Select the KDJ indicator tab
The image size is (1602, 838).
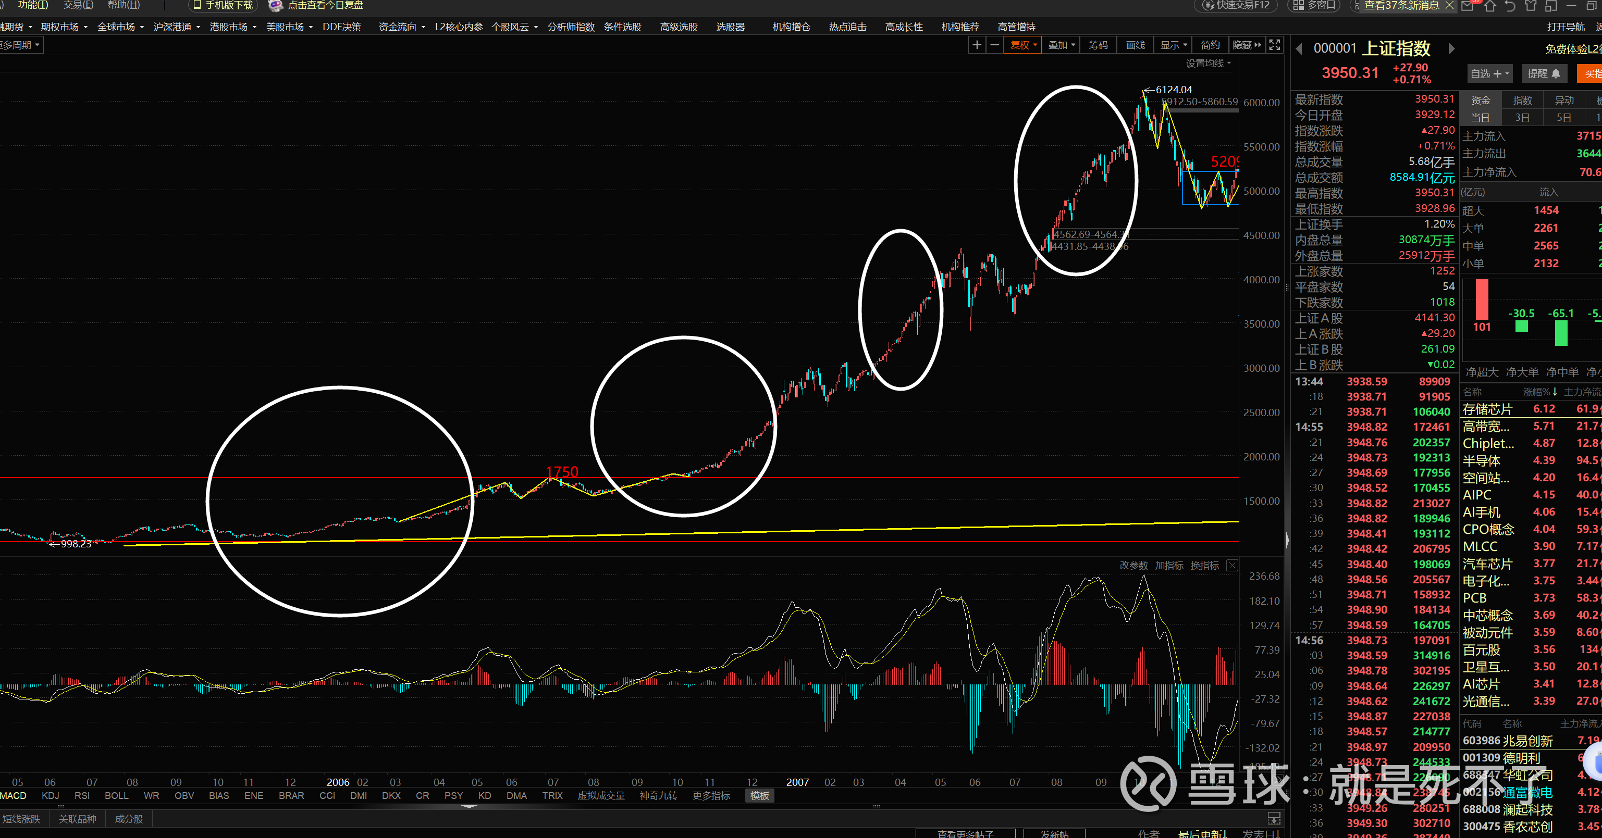(51, 796)
